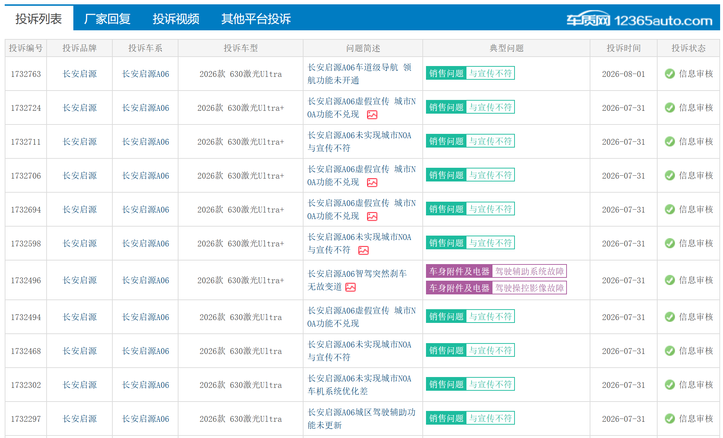
Task: Click date 2026-08-01 in first row
Action: pos(624,74)
